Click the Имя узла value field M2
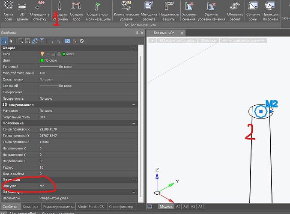Screen dimensions: 290x214 coord(43,186)
